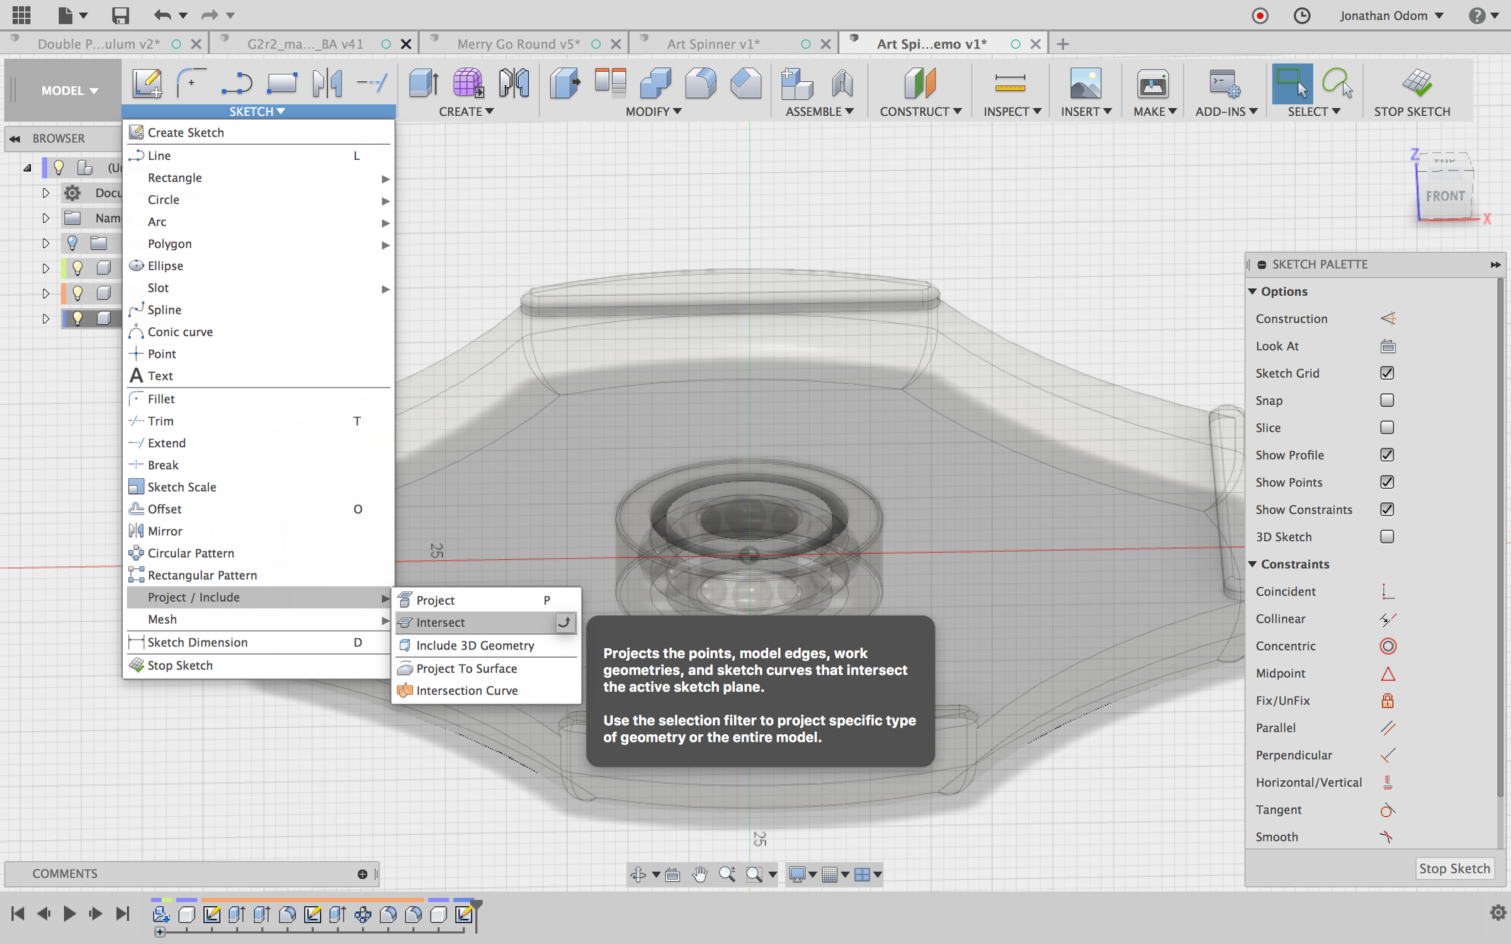Click the Press Pull icon in Modify
Screen dimensions: 1511x944
coord(565,84)
